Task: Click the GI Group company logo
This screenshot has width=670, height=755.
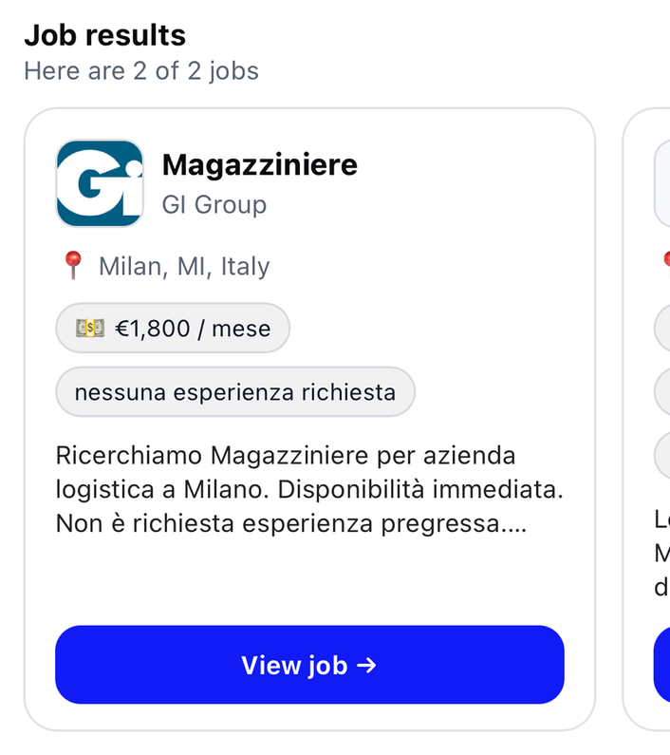Action: click(x=100, y=183)
